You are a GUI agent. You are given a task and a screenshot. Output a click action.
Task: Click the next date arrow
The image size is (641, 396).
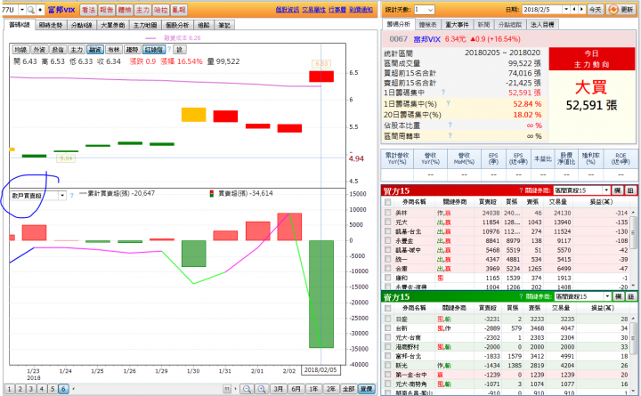point(581,10)
